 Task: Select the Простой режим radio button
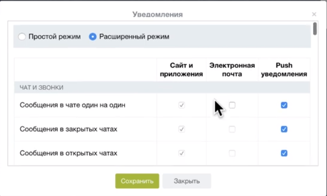[22, 37]
